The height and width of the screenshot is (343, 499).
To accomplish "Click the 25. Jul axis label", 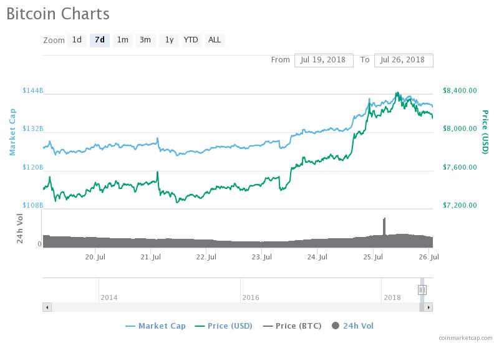I will pyautogui.click(x=373, y=257).
